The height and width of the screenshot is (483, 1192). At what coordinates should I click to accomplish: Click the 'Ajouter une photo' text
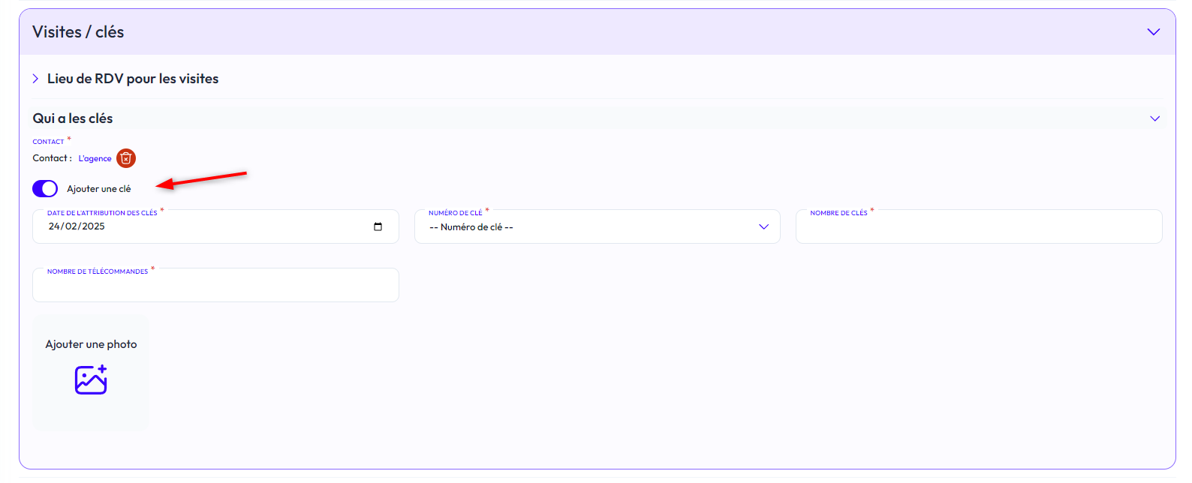coord(91,344)
